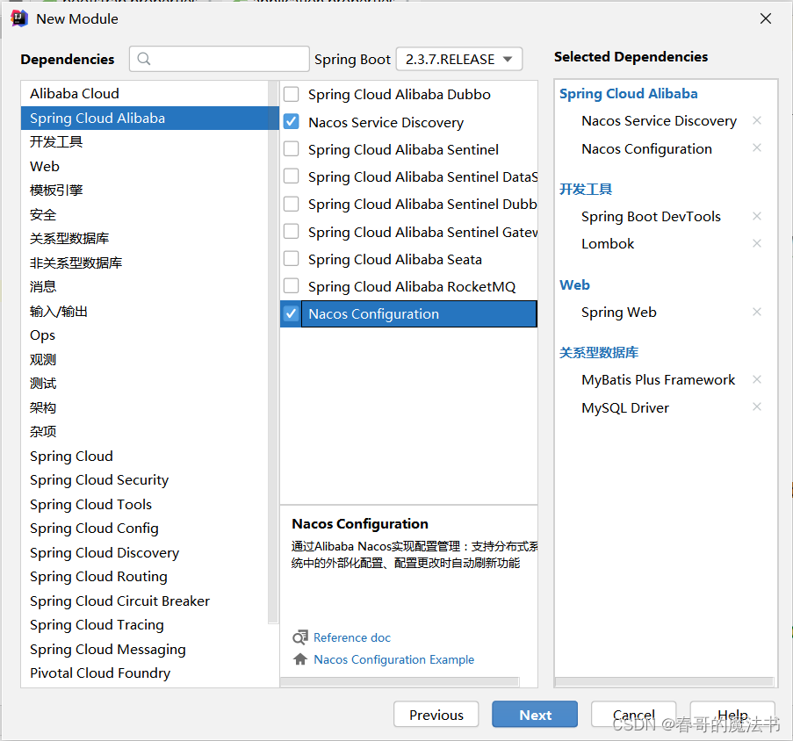
Task: Check Spring Cloud Alibaba Dubbo
Action: pos(291,94)
